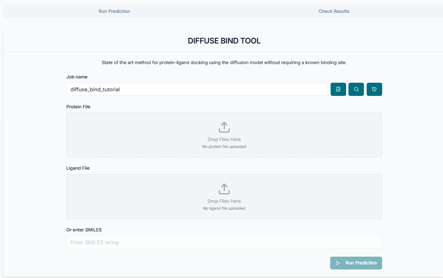Switch to the Check Results tab
The height and width of the screenshot is (278, 443).
click(x=334, y=11)
